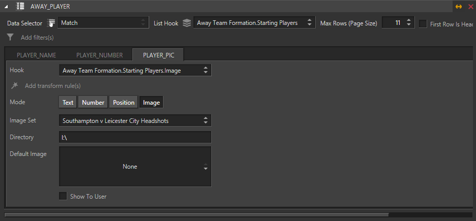Click the filter funnel icon
This screenshot has height=221, width=476.
[x=10, y=37]
